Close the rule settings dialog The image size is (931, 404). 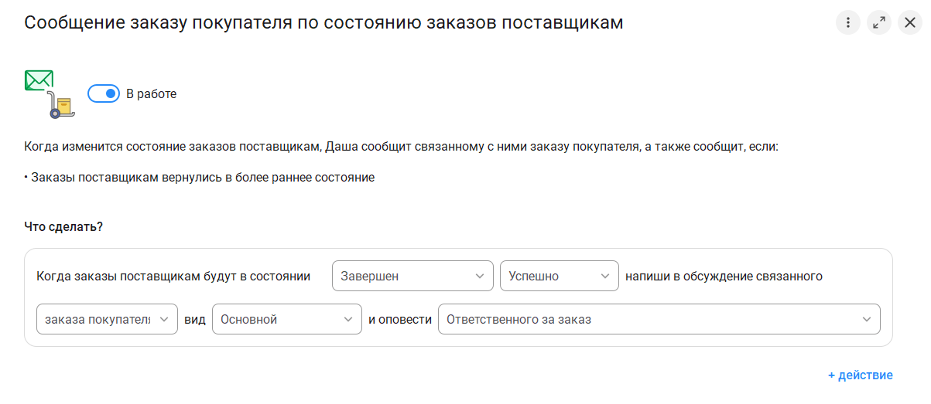point(910,22)
